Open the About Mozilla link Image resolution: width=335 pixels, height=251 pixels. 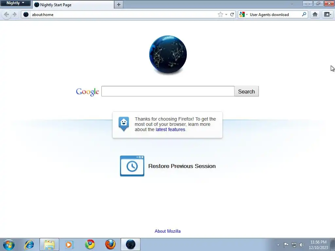pyautogui.click(x=167, y=231)
